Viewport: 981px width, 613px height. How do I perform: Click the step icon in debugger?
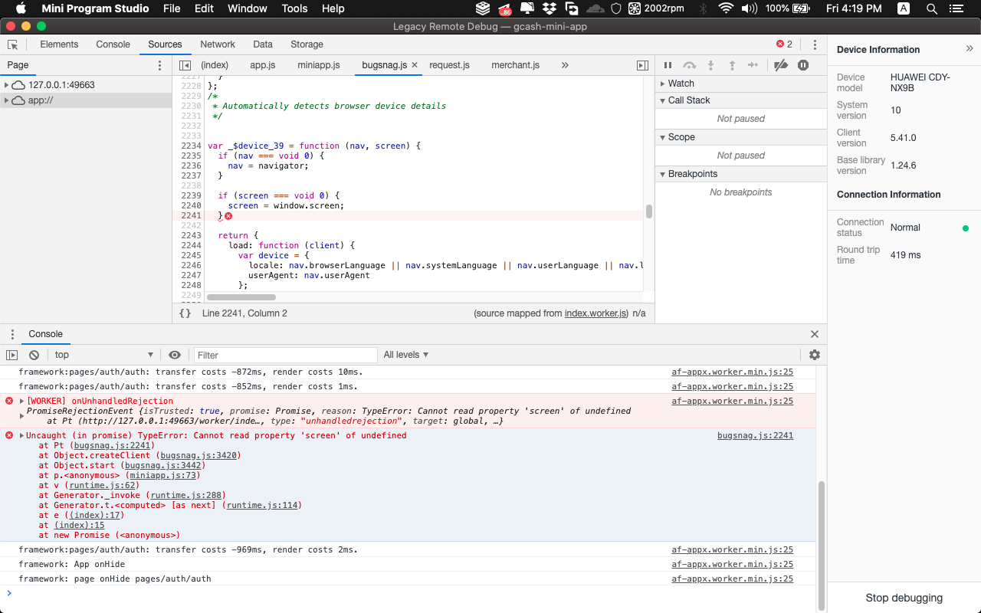pyautogui.click(x=753, y=65)
